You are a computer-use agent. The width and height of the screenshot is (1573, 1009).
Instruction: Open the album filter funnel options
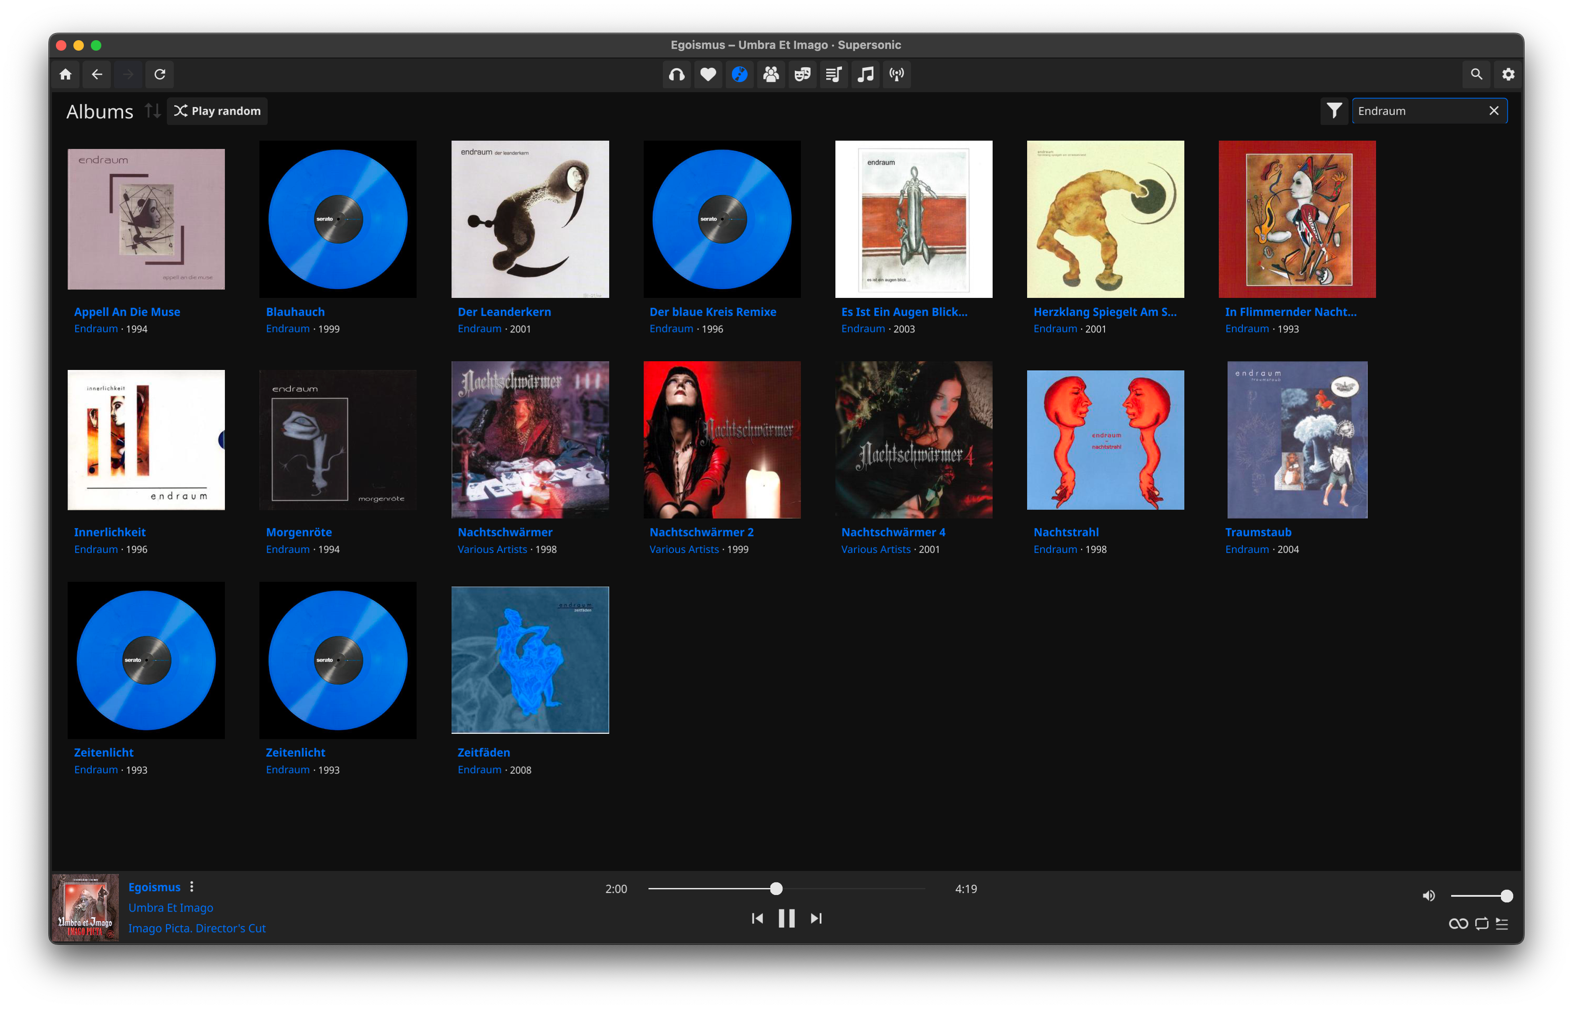(x=1334, y=111)
